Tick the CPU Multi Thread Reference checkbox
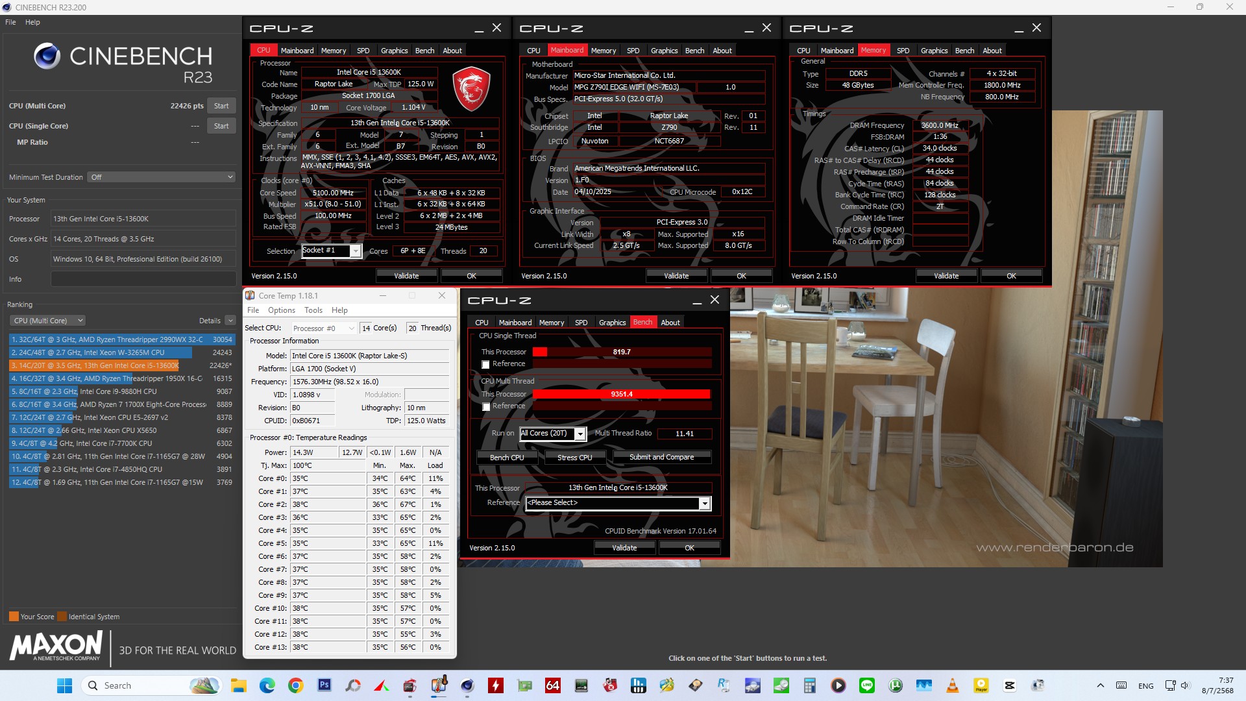The height and width of the screenshot is (701, 1246). (x=485, y=406)
